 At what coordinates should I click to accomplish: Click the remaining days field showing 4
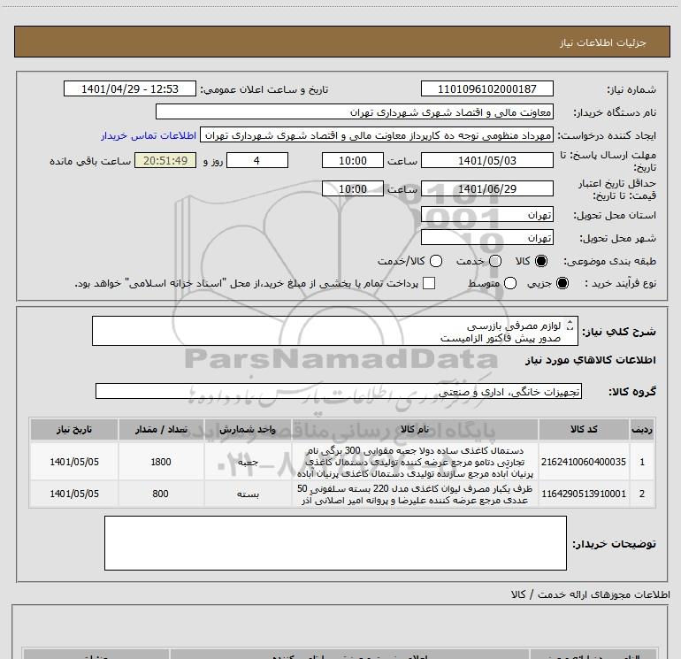point(257,160)
